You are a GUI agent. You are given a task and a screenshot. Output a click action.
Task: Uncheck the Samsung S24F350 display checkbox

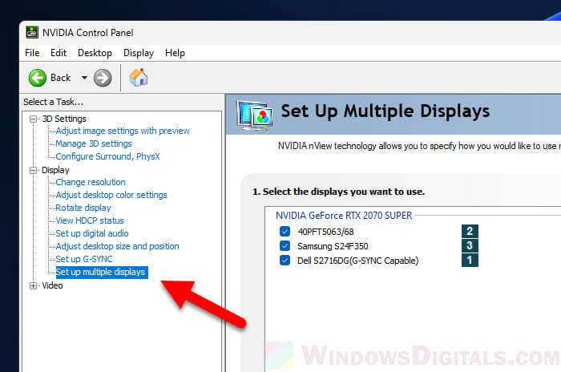point(285,246)
